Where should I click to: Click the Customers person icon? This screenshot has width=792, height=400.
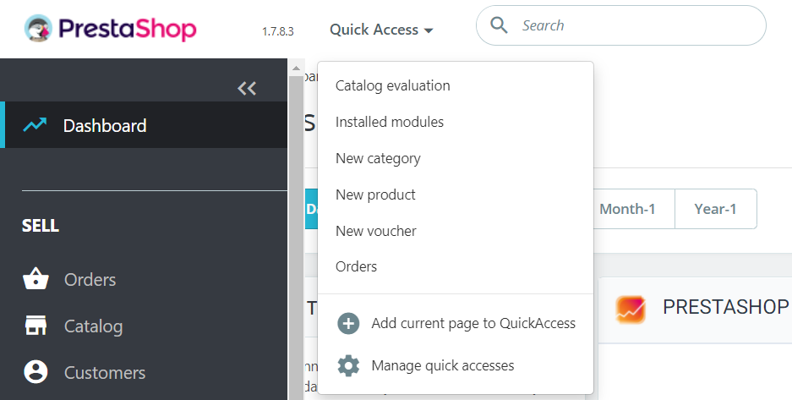tap(36, 372)
